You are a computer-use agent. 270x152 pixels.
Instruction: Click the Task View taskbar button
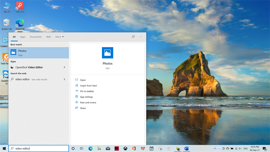pyautogui.click(x=82, y=148)
